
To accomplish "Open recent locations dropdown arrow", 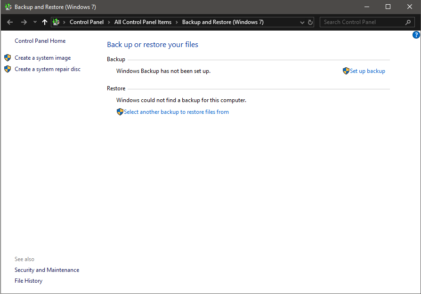I will point(35,22).
